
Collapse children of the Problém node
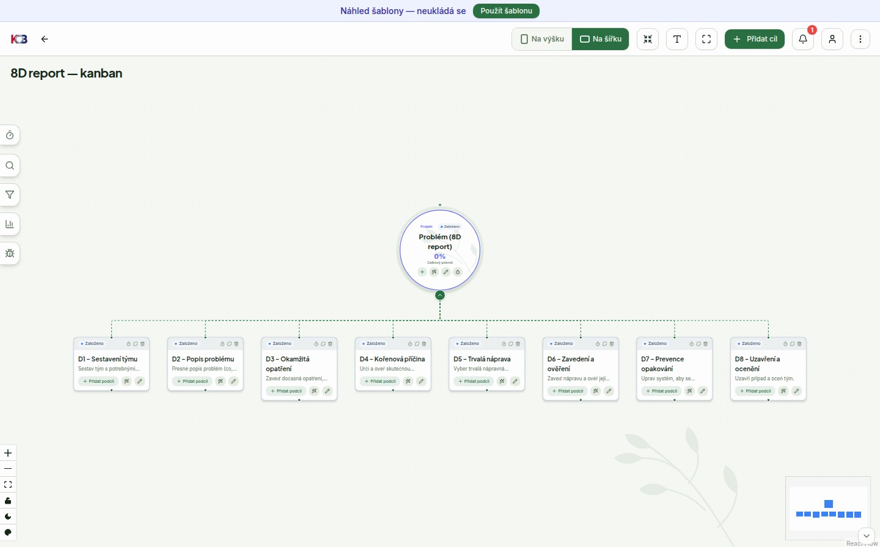coord(440,295)
